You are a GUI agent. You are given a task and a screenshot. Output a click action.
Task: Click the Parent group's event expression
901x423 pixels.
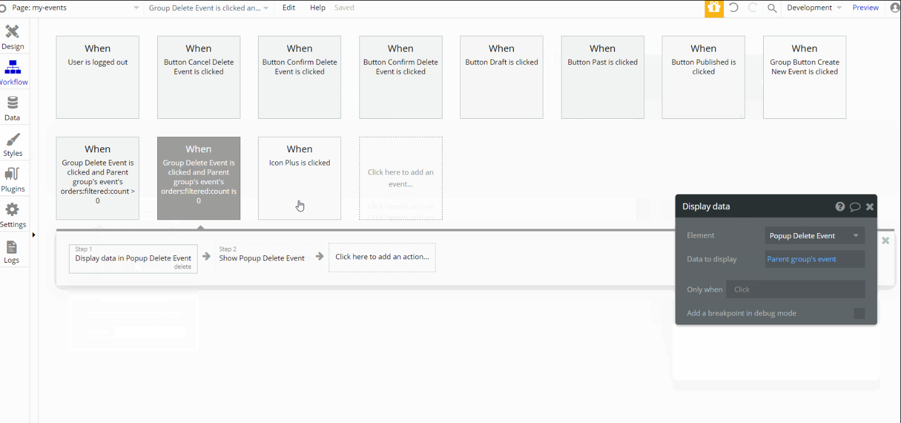tap(801, 259)
